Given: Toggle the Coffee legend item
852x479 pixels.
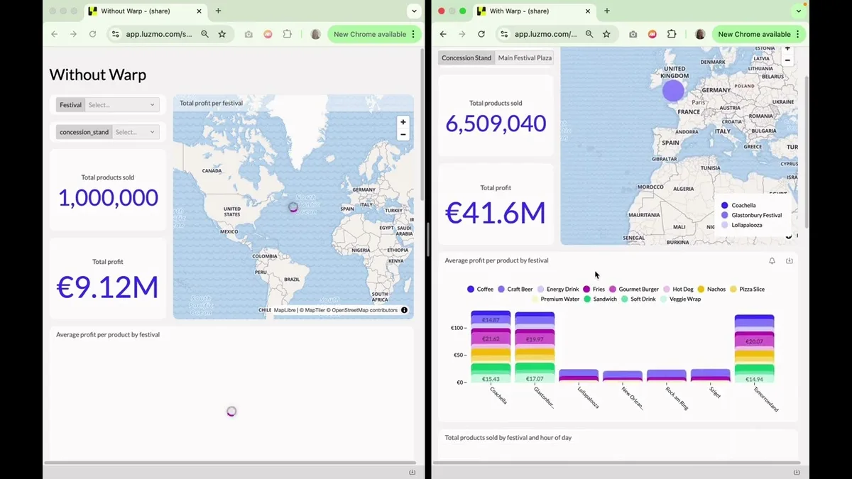Looking at the screenshot, I should point(481,290).
